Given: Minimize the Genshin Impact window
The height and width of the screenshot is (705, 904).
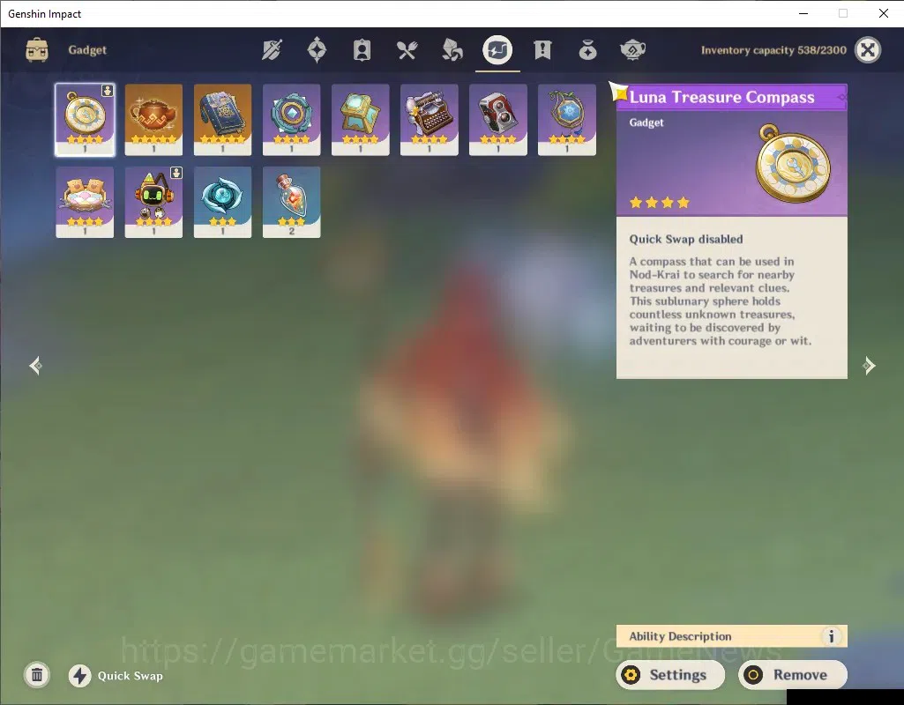Looking at the screenshot, I should click(803, 13).
